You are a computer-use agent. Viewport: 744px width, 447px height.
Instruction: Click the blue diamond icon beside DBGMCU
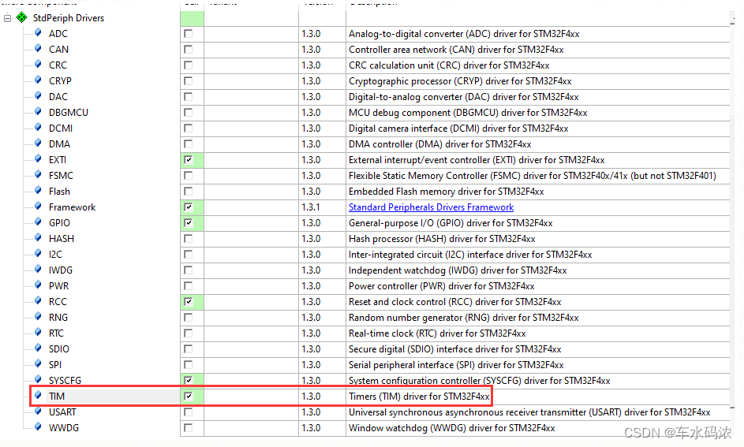pyautogui.click(x=39, y=111)
